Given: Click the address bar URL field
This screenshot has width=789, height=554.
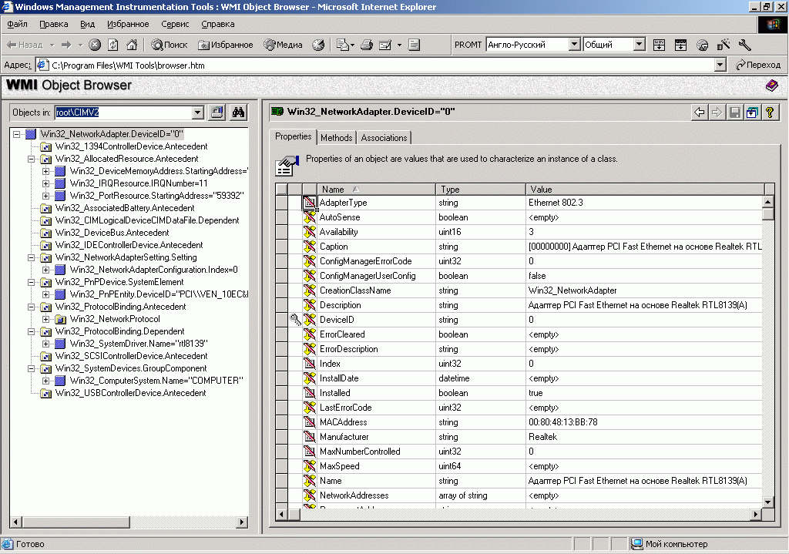Looking at the screenshot, I should coord(375,65).
